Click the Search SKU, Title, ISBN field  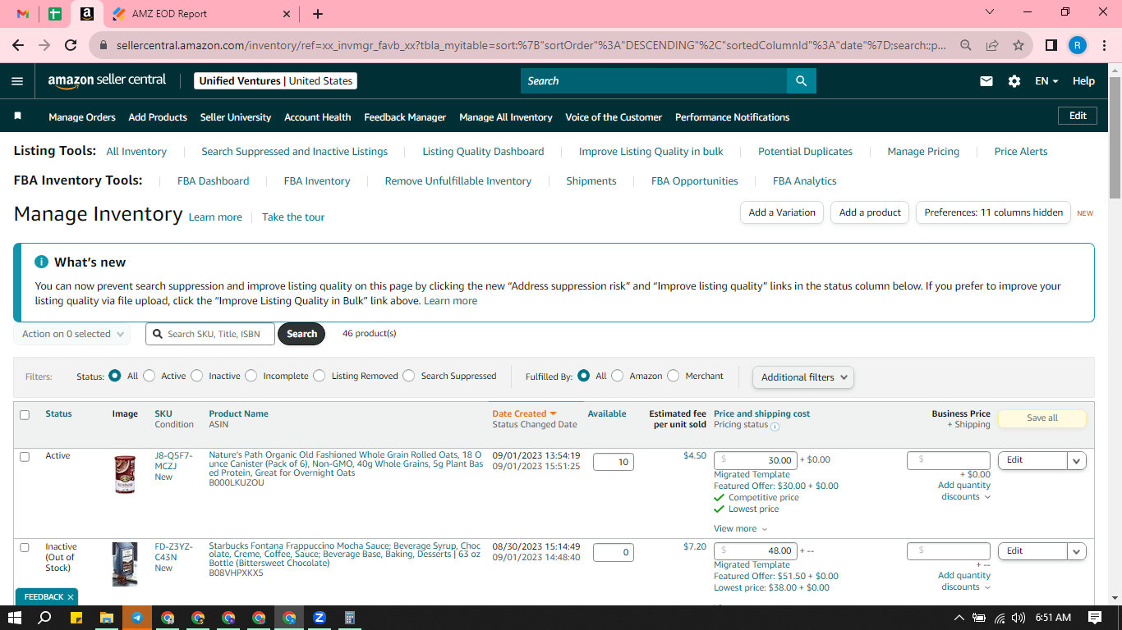[210, 334]
